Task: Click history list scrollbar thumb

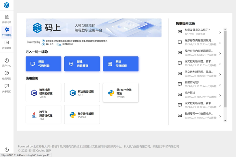Action: (225, 69)
